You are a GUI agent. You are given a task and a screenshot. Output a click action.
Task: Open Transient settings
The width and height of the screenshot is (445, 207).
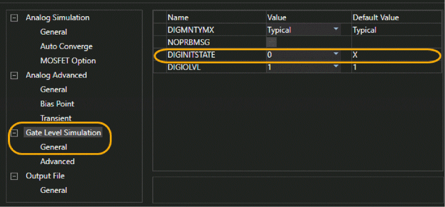[56, 118]
